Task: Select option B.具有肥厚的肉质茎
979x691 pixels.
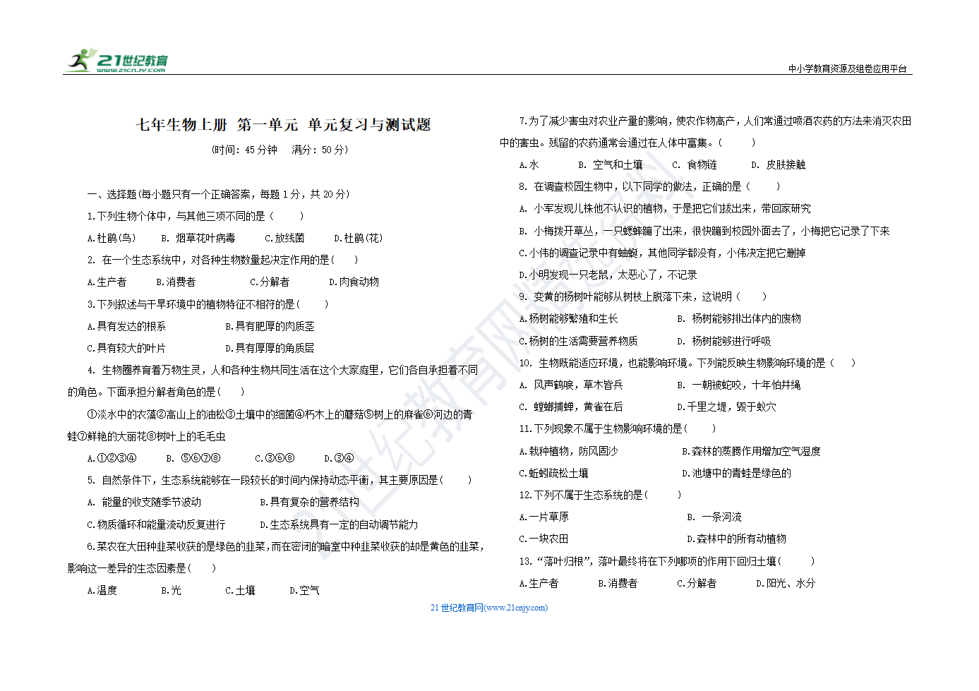Action: pos(270,326)
